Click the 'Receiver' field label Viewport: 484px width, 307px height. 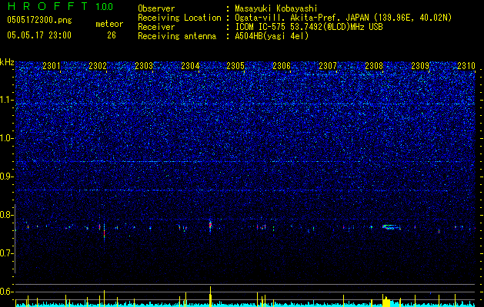point(156,27)
